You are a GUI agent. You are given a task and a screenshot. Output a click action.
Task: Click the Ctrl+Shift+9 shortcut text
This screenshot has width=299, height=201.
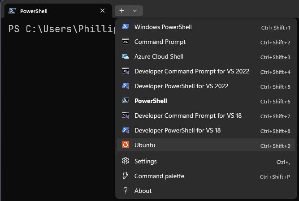click(x=275, y=146)
